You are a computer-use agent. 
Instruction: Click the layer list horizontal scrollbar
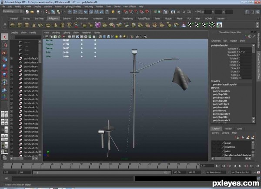(224, 159)
